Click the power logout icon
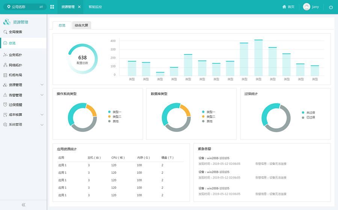The height and width of the screenshot is (210, 338). coord(331,7)
